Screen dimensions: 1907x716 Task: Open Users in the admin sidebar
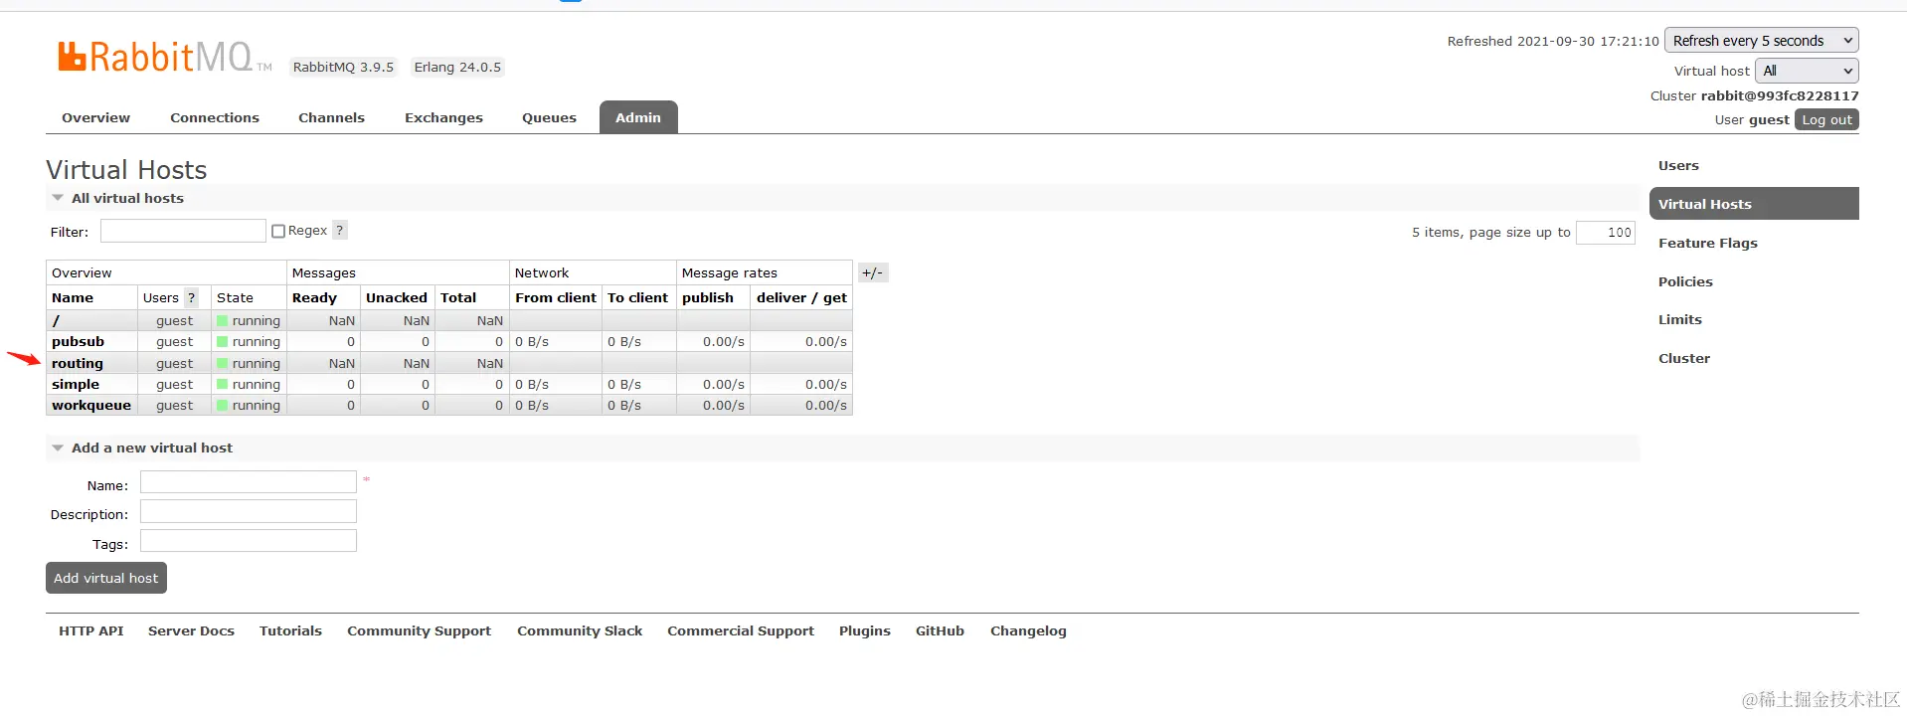coord(1678,165)
